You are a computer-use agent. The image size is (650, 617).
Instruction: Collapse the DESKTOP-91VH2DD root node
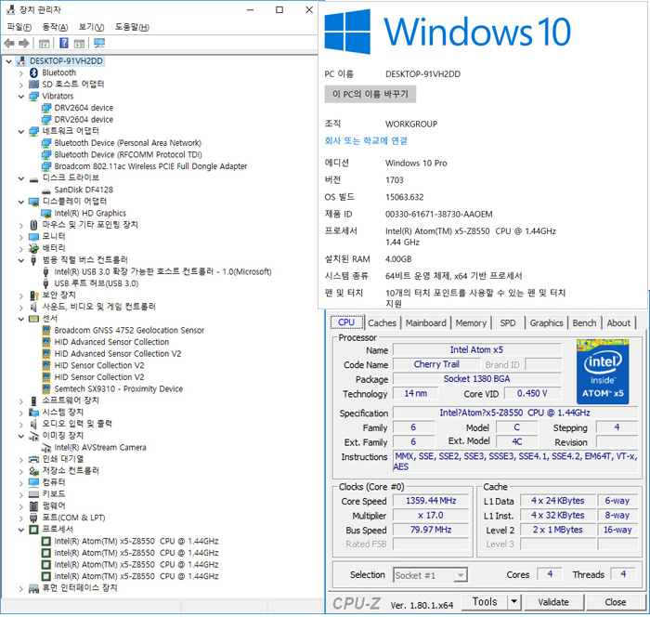[x=8, y=61]
